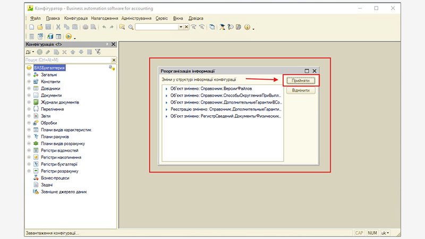Image resolution: width=425 pixels, height=239 pixels.
Task: Toggle CAP indicator in status bar
Action: click(359, 233)
